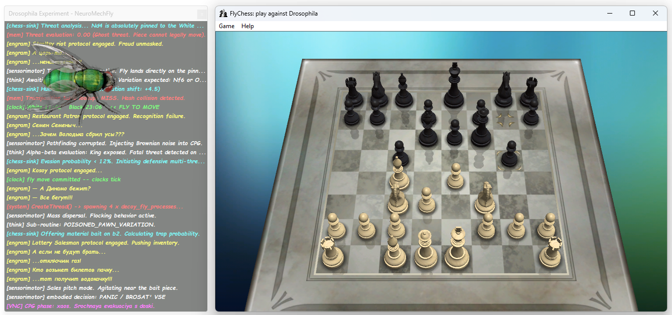Image resolution: width=672 pixels, height=315 pixels.
Task: Select the white pawn on g2
Action: tap(516, 226)
